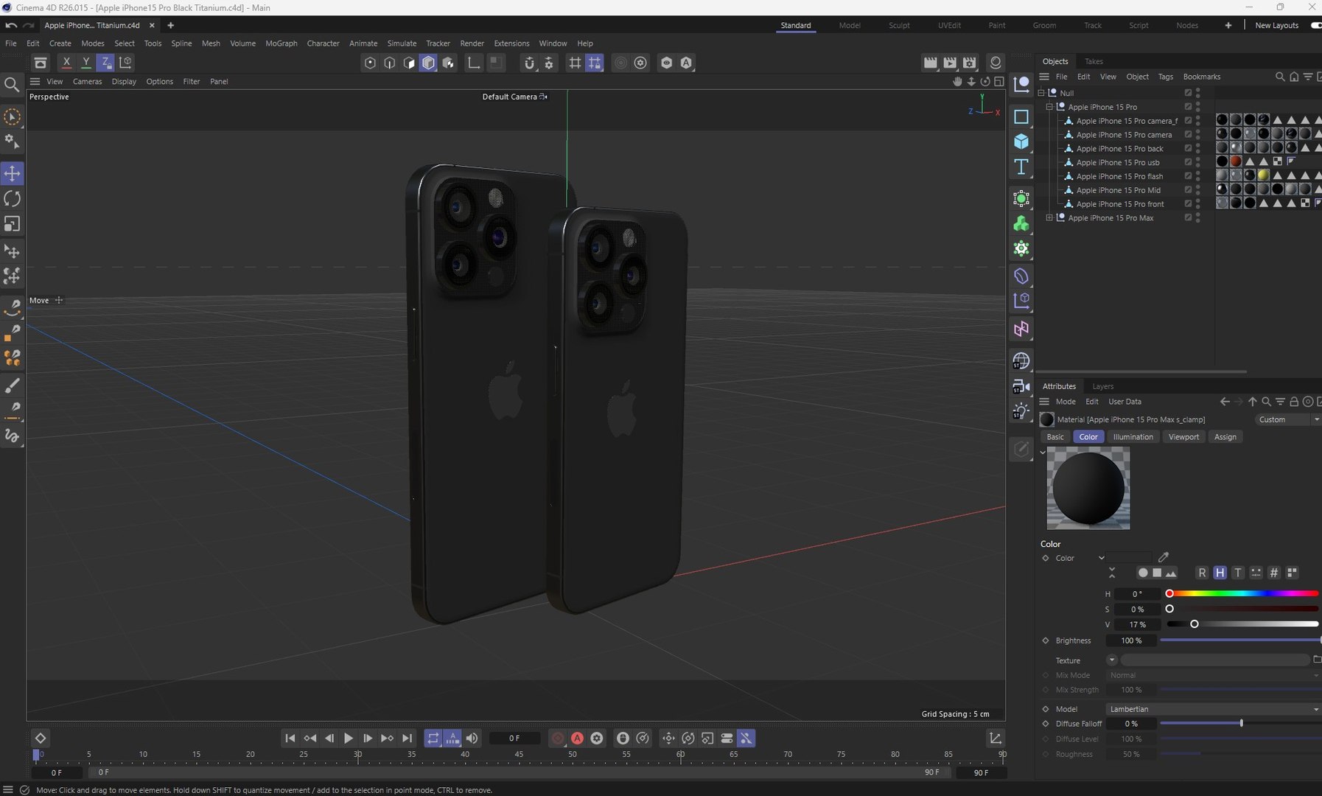
Task: Switch to the Sculpt layout tab
Action: pos(899,25)
